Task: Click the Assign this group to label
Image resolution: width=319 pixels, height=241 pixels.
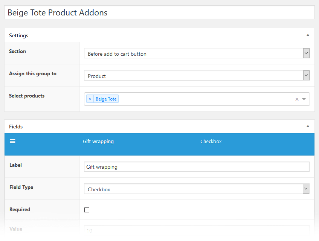Action: 33,74
